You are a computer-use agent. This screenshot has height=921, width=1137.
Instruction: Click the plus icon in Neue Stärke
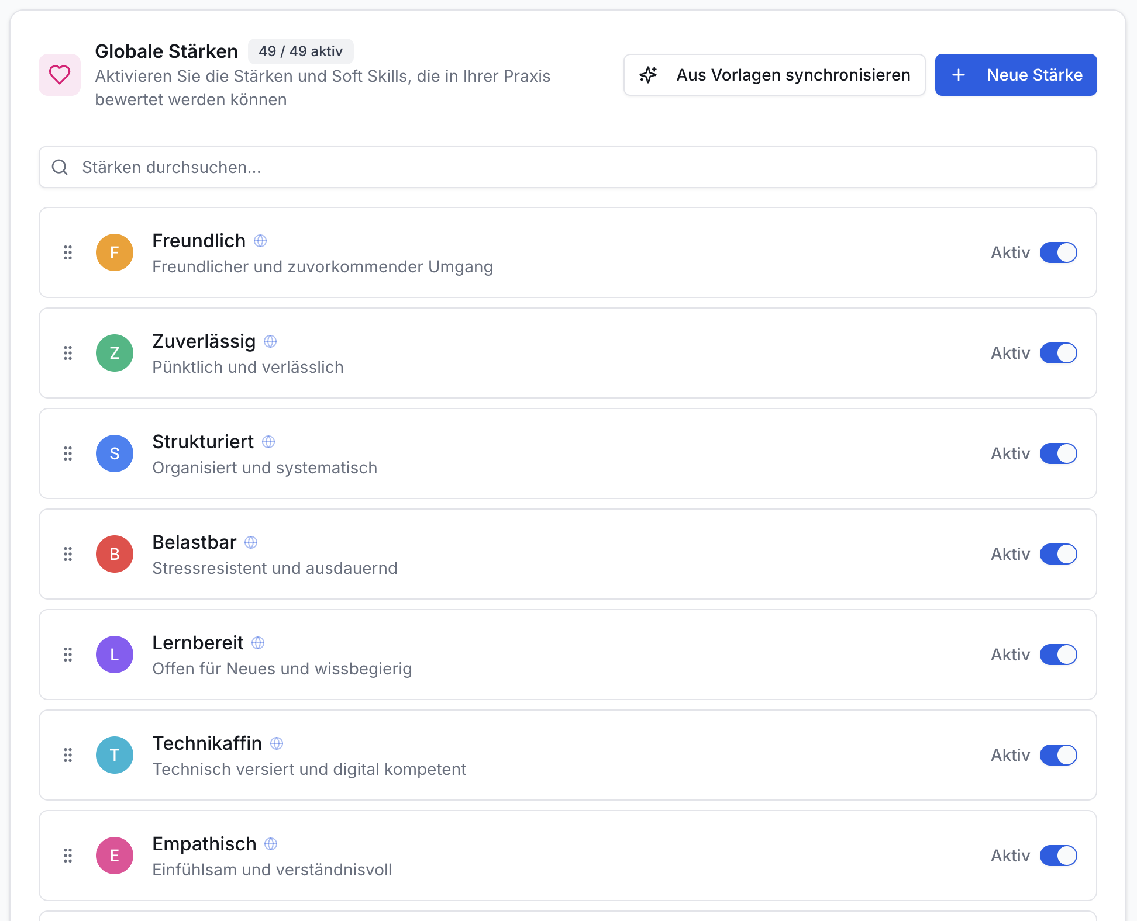click(959, 75)
